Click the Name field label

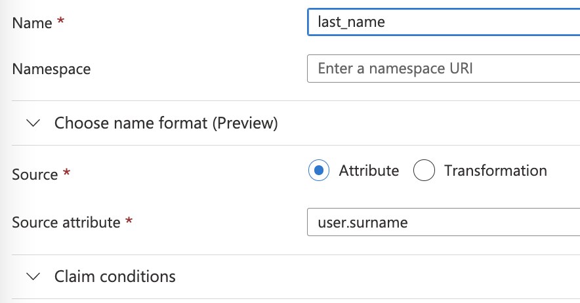(32, 23)
